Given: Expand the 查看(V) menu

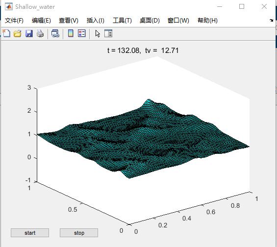Looking at the screenshot, I should [69, 21].
